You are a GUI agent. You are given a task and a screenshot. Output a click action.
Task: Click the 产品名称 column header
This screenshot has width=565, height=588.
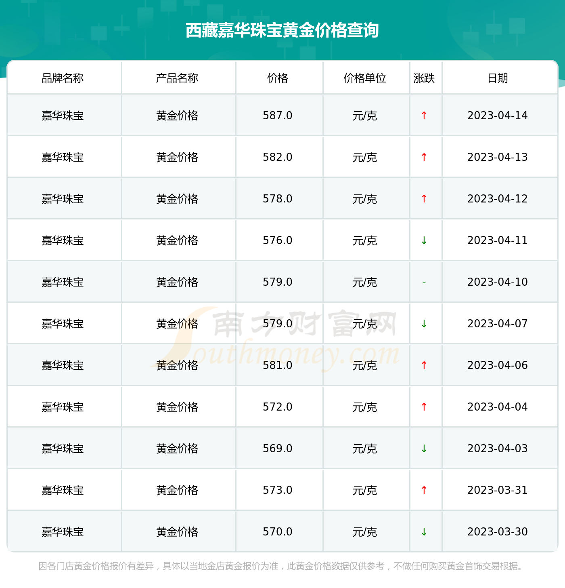[x=177, y=78]
